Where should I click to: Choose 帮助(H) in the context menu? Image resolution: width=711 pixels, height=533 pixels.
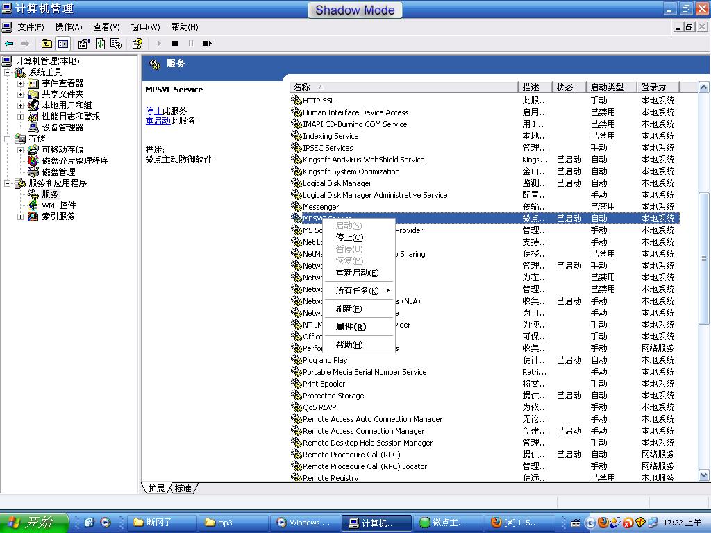358,344
